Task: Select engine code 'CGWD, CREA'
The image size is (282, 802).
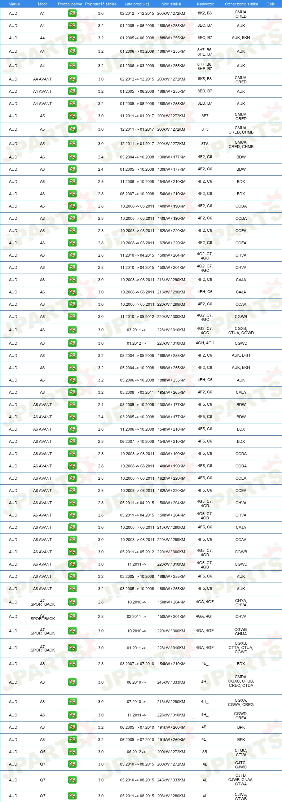Action: pos(241,716)
